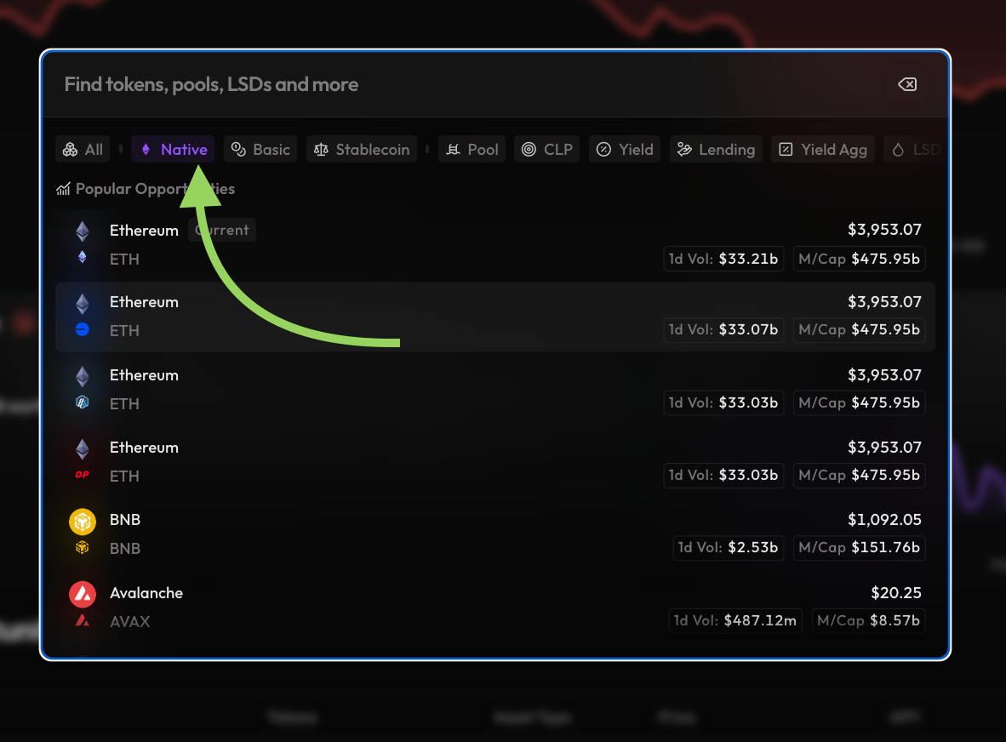Click the blue Base chain badge icon

(82, 329)
